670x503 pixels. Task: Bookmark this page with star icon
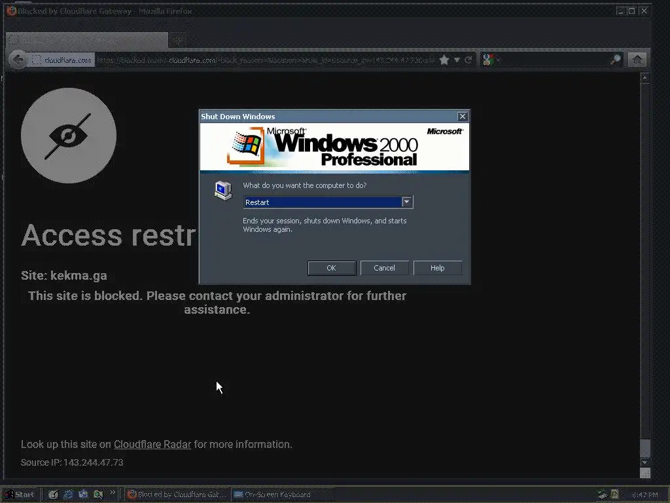[444, 60]
